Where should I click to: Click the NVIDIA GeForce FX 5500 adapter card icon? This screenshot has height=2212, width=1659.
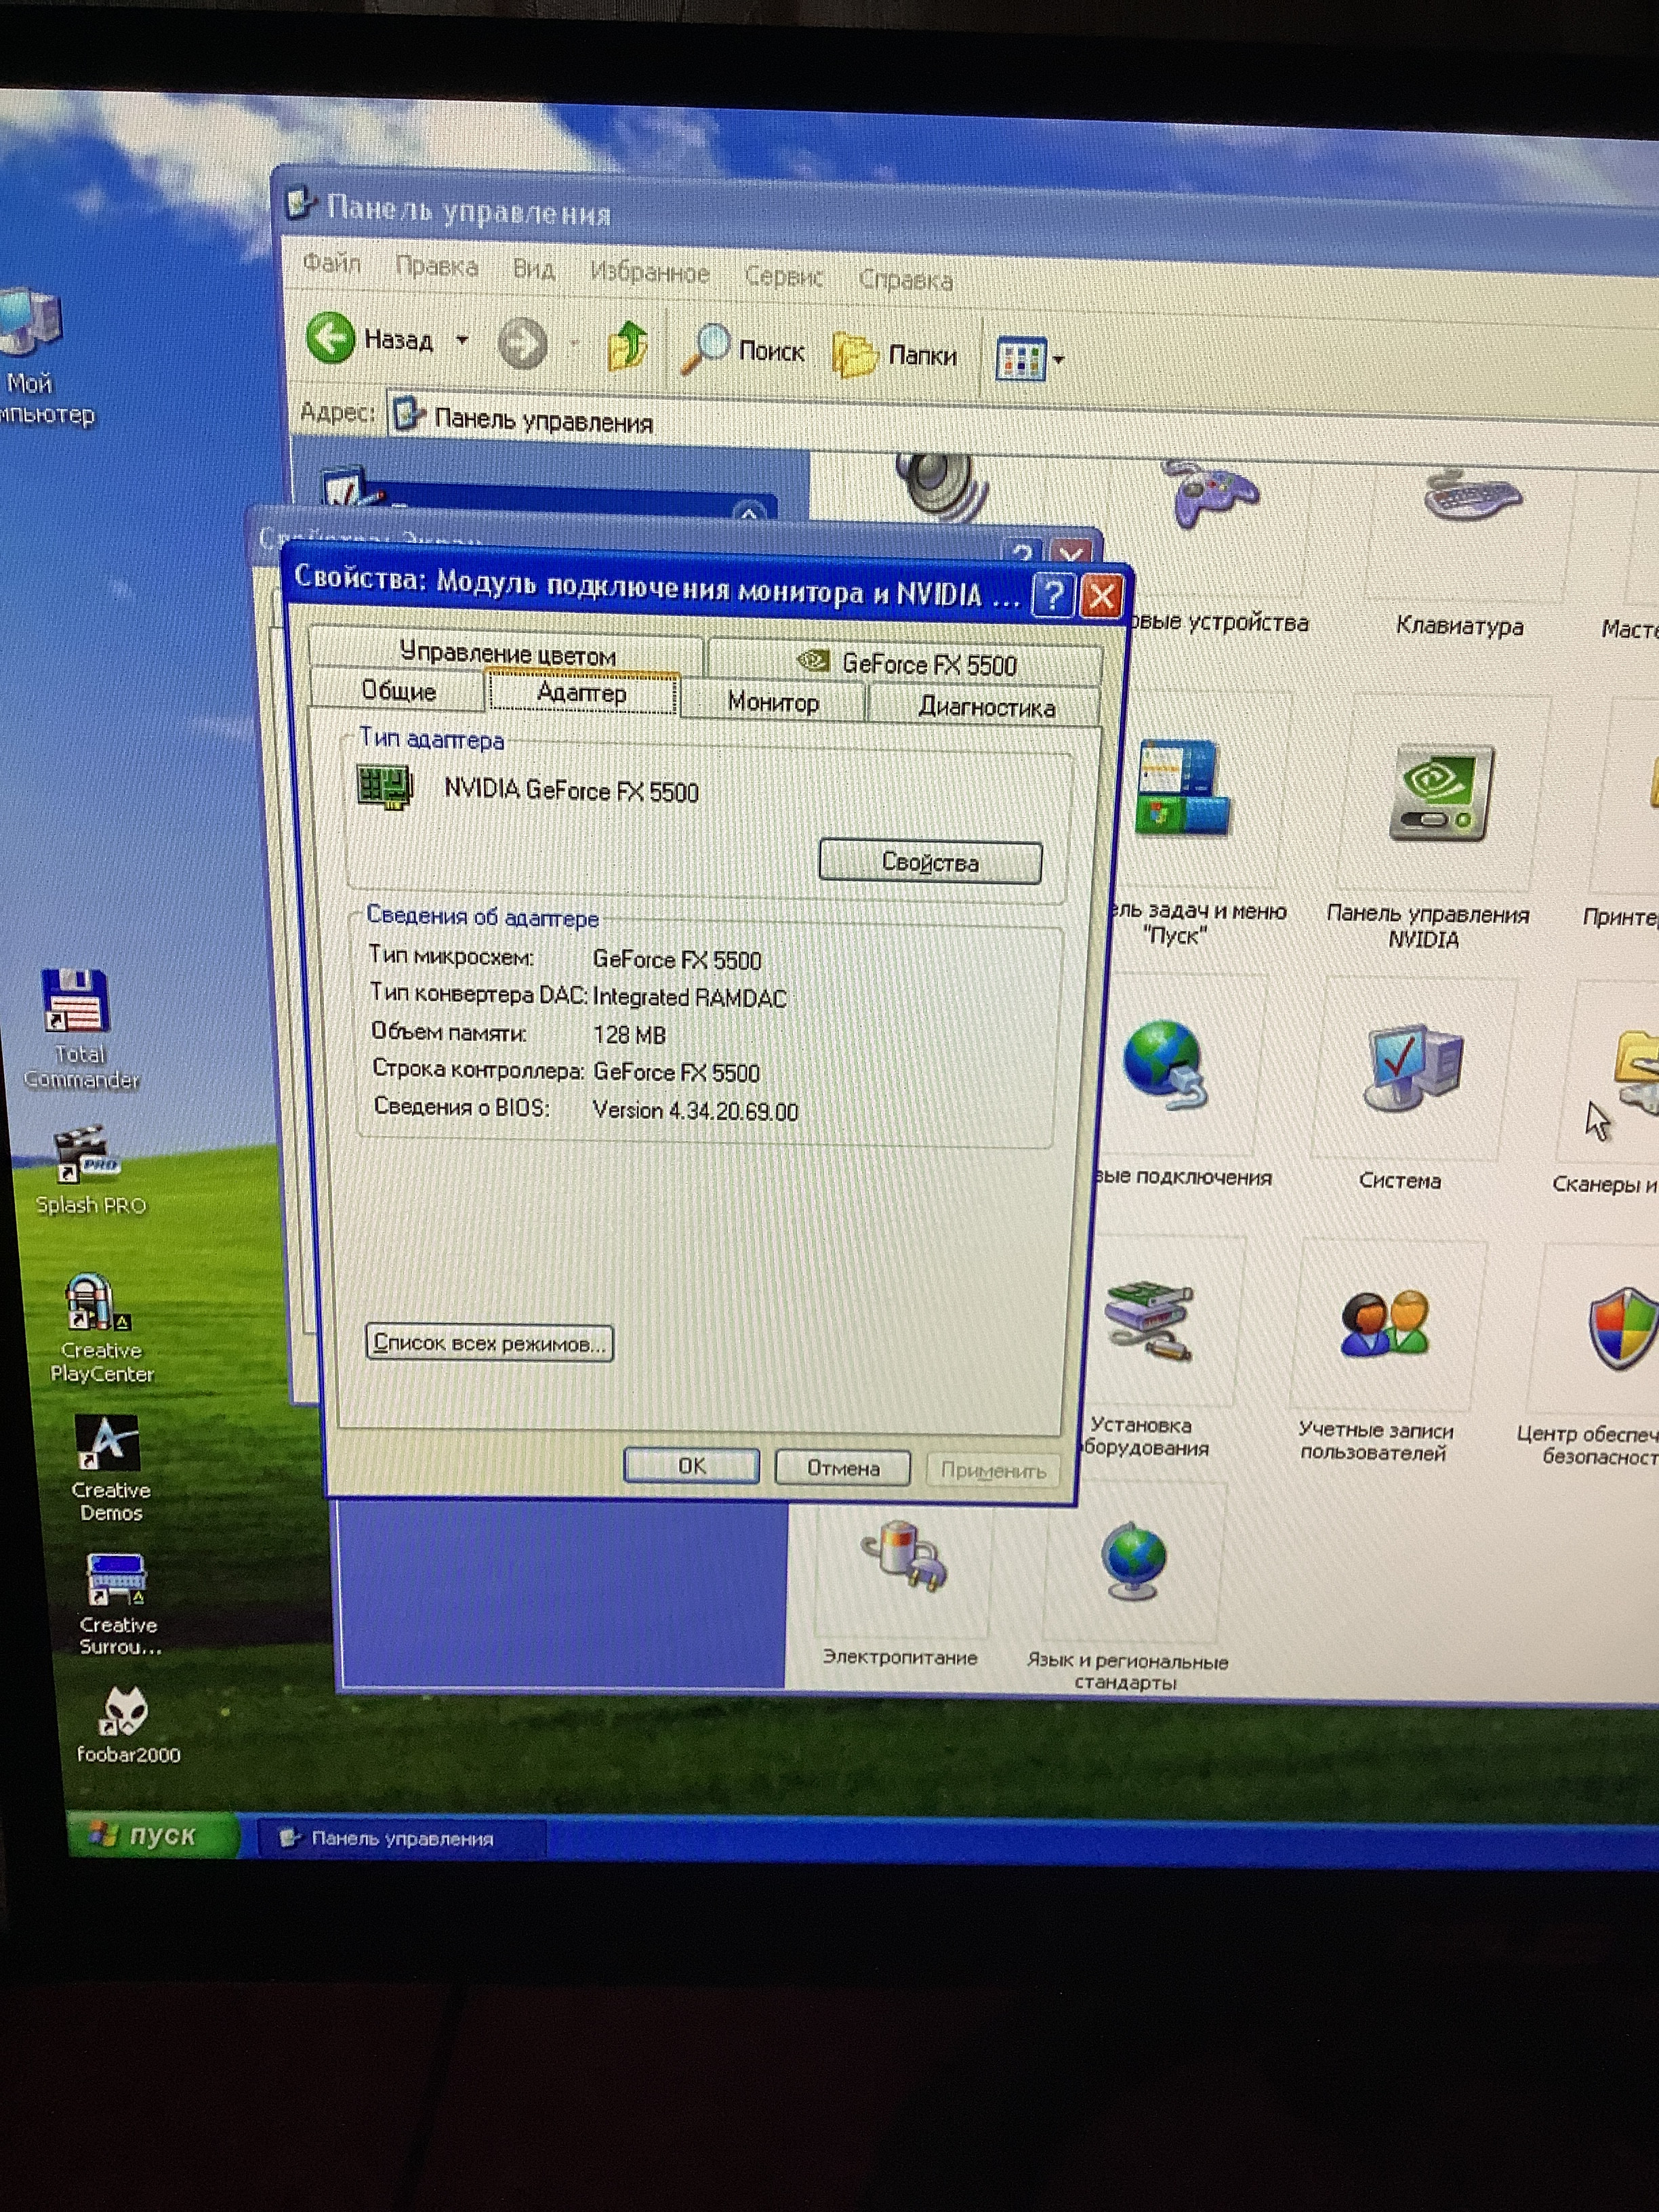point(386,787)
